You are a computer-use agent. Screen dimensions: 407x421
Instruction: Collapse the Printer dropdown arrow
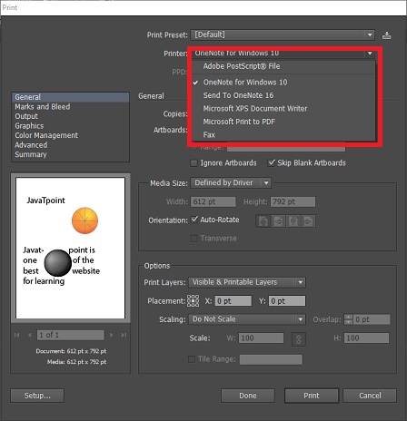[x=370, y=54]
